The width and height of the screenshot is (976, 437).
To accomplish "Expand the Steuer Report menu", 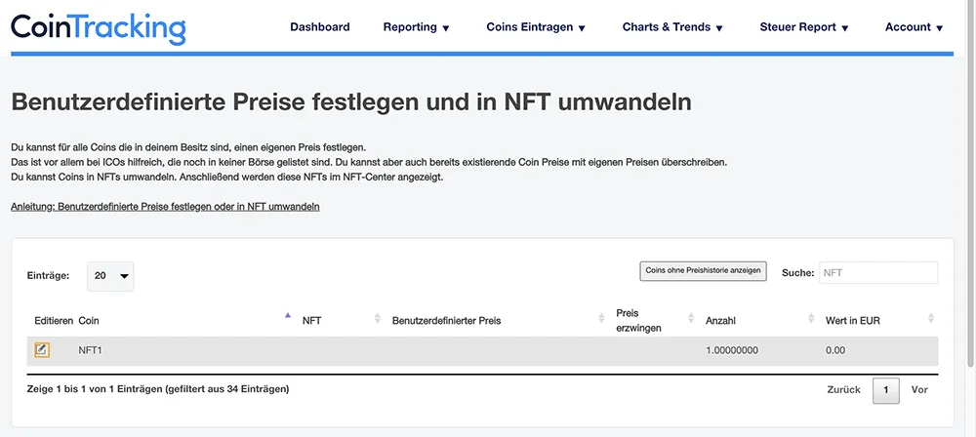I will coord(804,27).
